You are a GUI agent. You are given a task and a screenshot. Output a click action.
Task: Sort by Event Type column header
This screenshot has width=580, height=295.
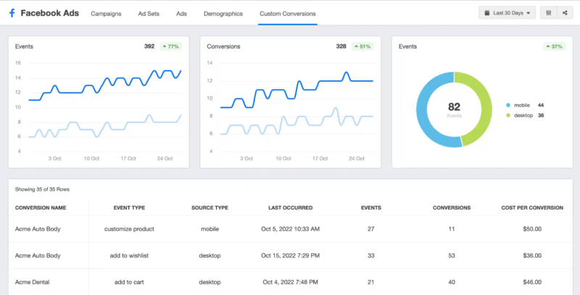[x=129, y=208]
